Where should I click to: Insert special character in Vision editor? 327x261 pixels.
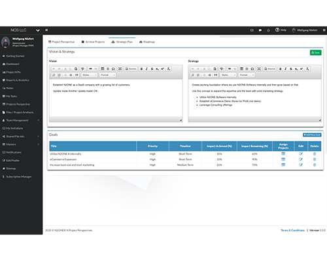click(113, 69)
